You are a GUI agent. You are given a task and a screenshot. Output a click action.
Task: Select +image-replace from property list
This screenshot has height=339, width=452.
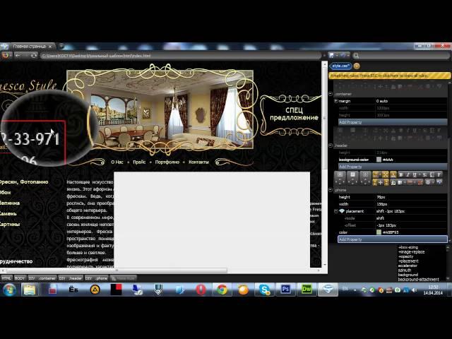coord(411,252)
